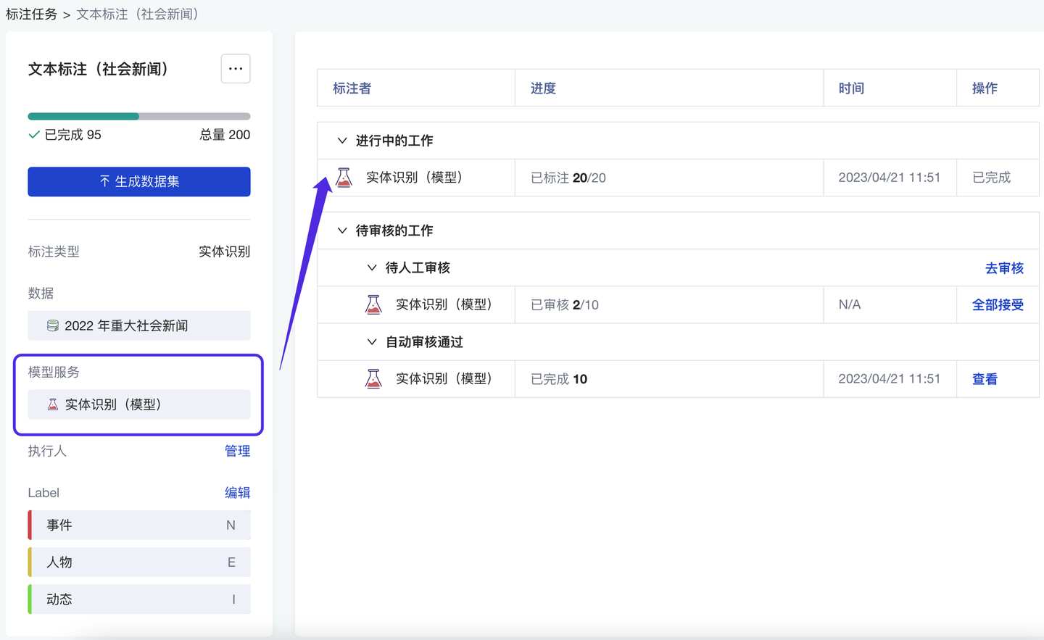The image size is (1044, 640).
Task: Click the flask icon in the 已完成 10 row
Action: click(x=373, y=378)
